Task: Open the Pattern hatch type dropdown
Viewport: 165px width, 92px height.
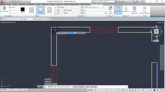Action: (x=80, y=7)
